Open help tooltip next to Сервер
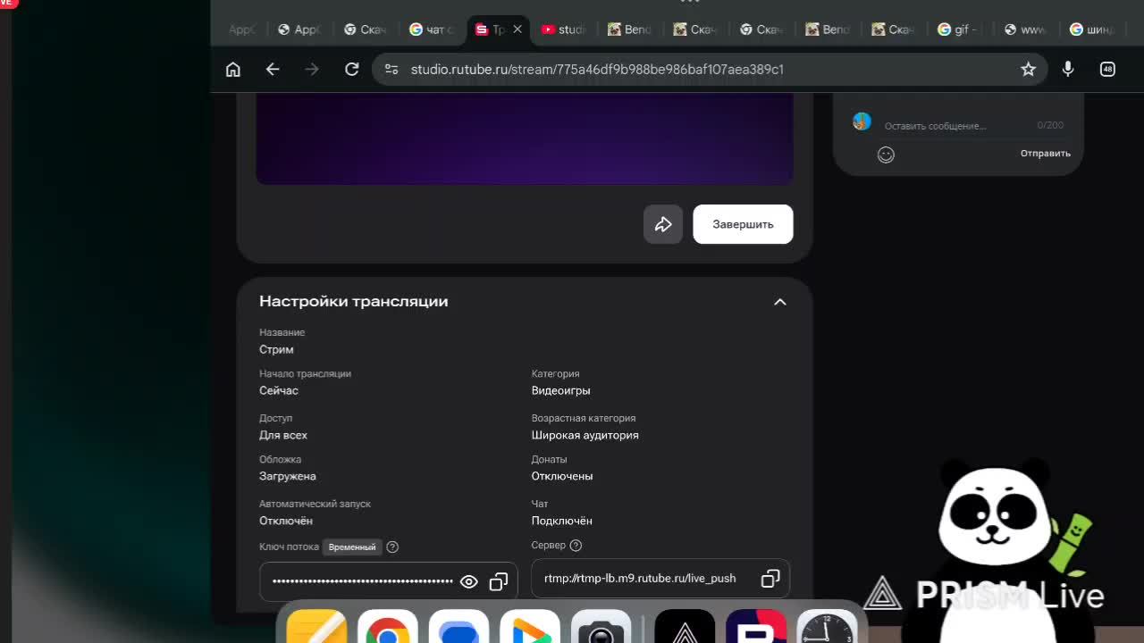1144x643 pixels. [576, 545]
